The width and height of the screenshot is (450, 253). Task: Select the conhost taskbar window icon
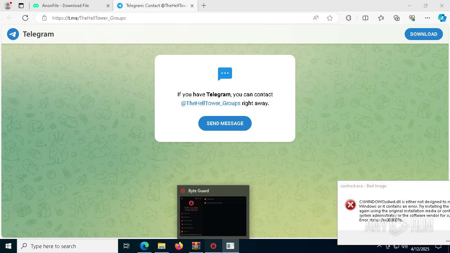[x=230, y=246]
